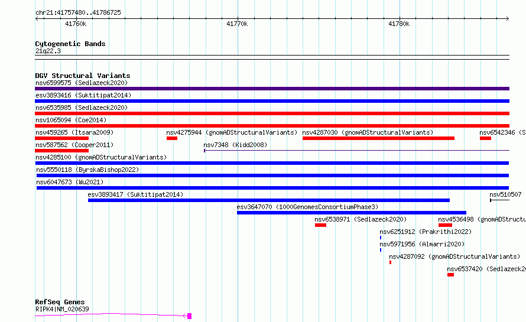Open the nsv1065094 (Coe2014) label
Screen dimensions: 526x322
point(71,120)
